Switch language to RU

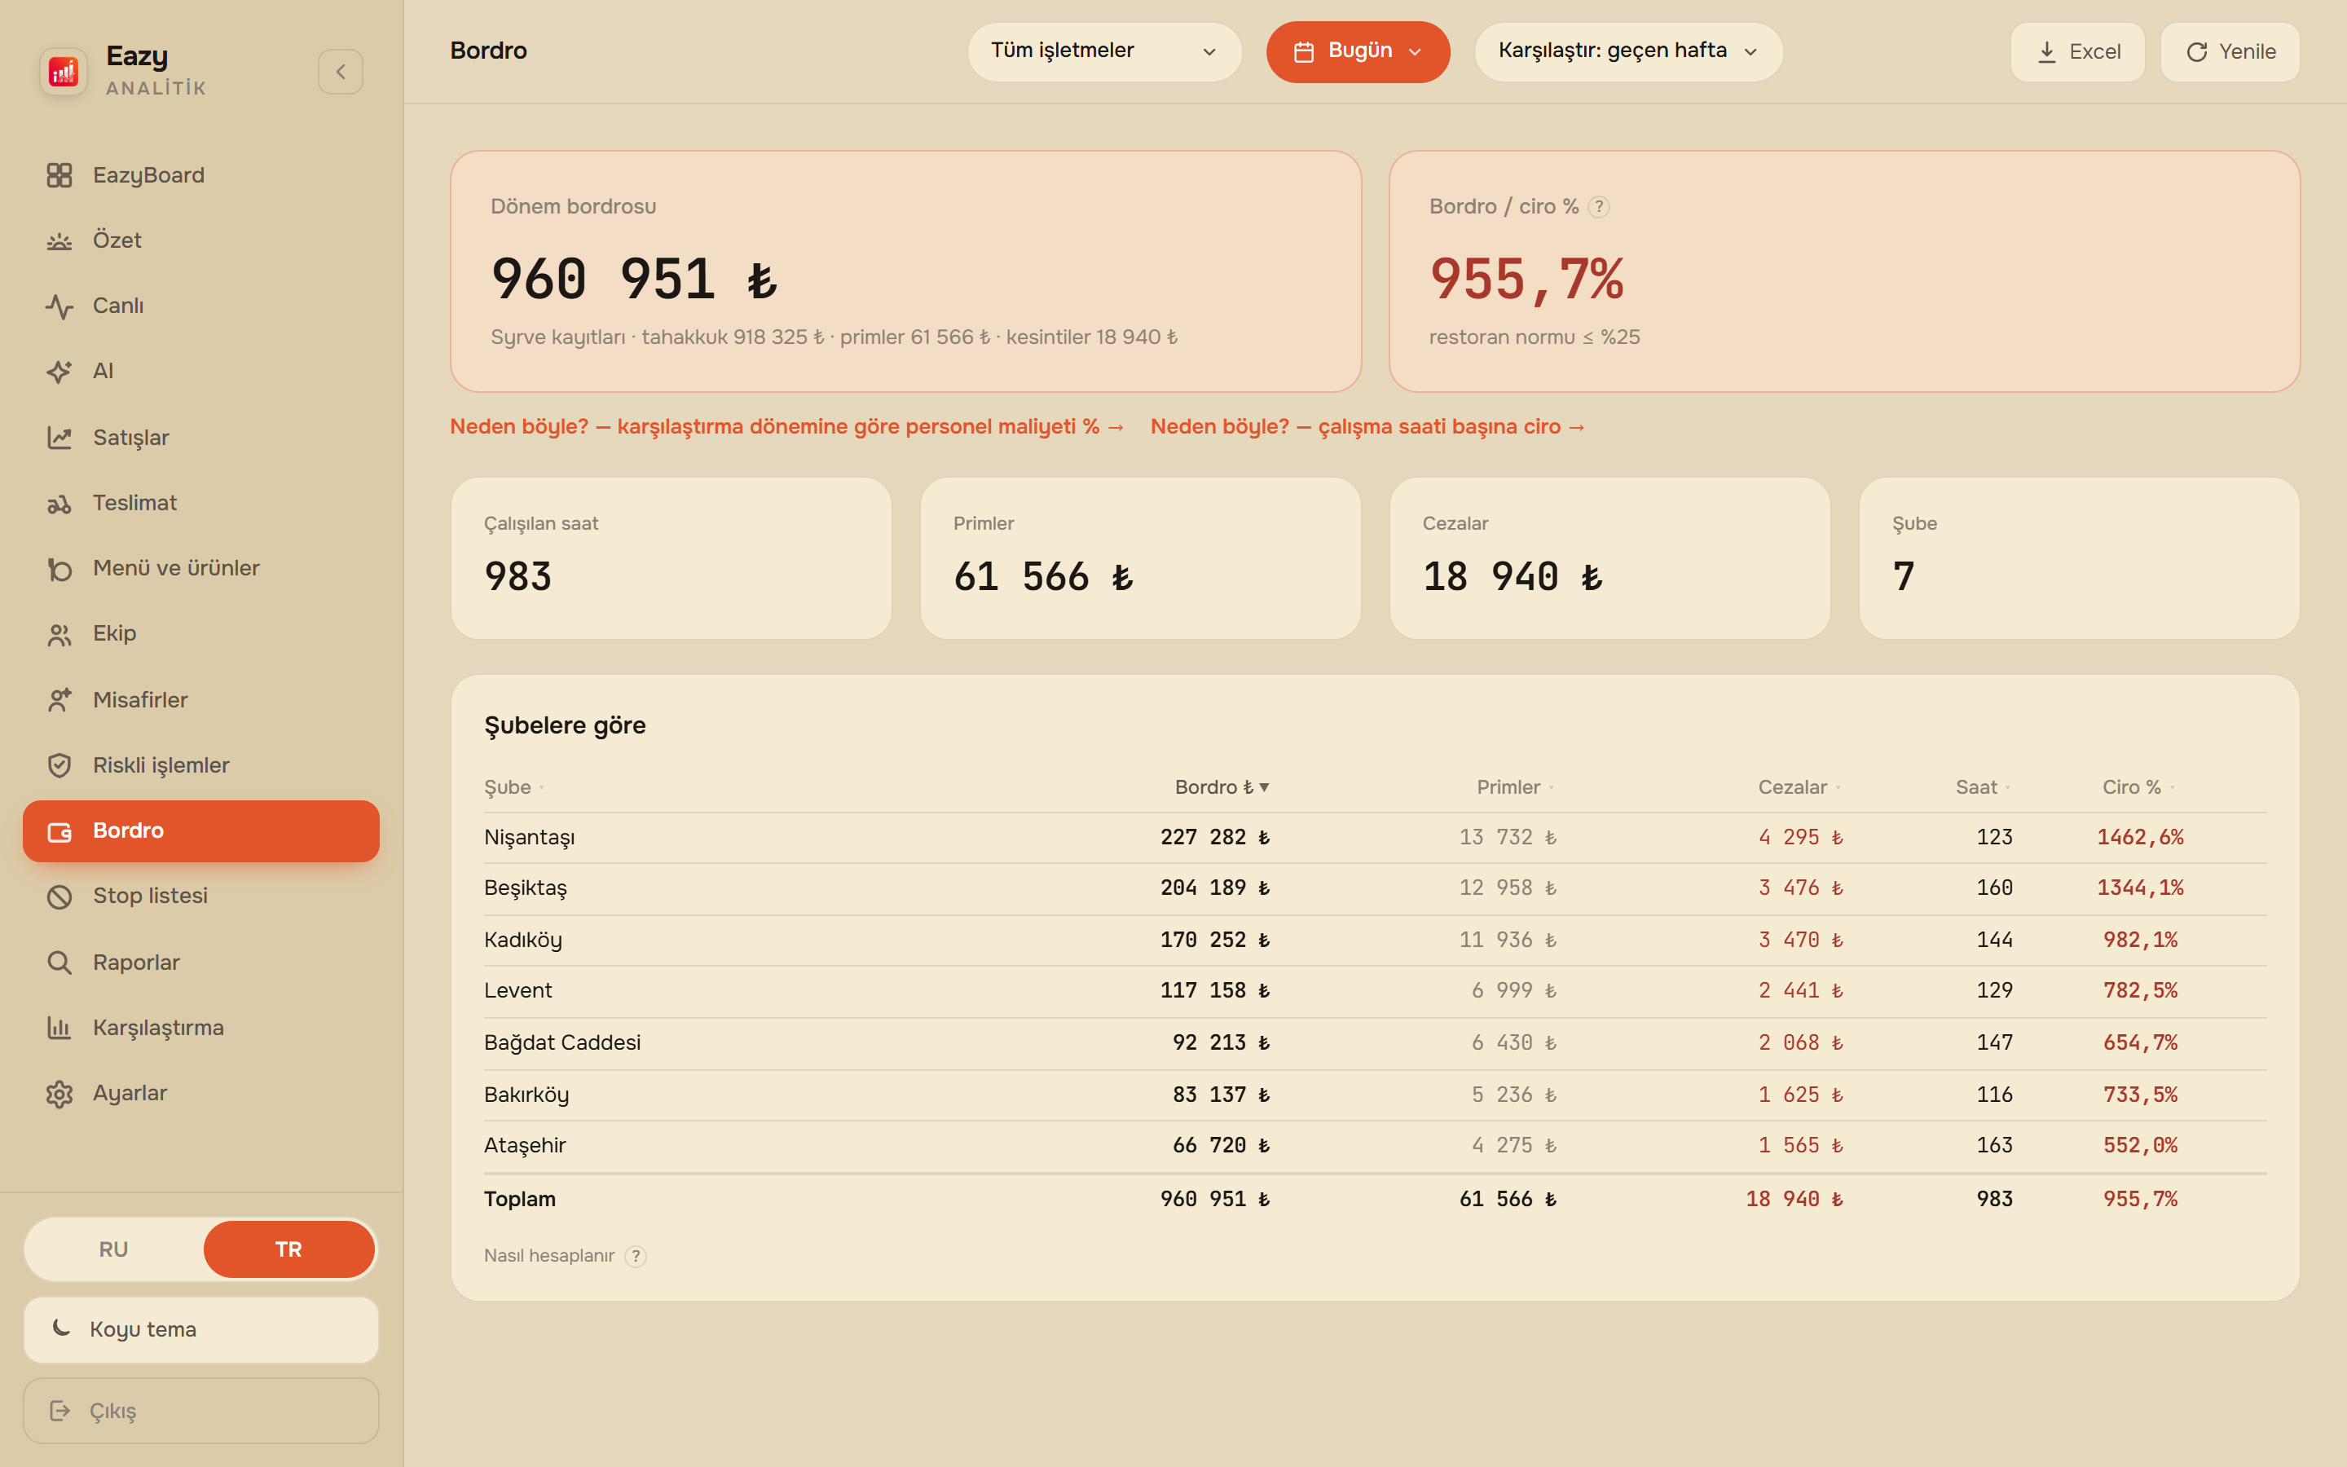pos(113,1249)
